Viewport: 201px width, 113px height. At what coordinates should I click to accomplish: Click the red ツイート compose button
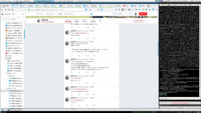click(143, 14)
